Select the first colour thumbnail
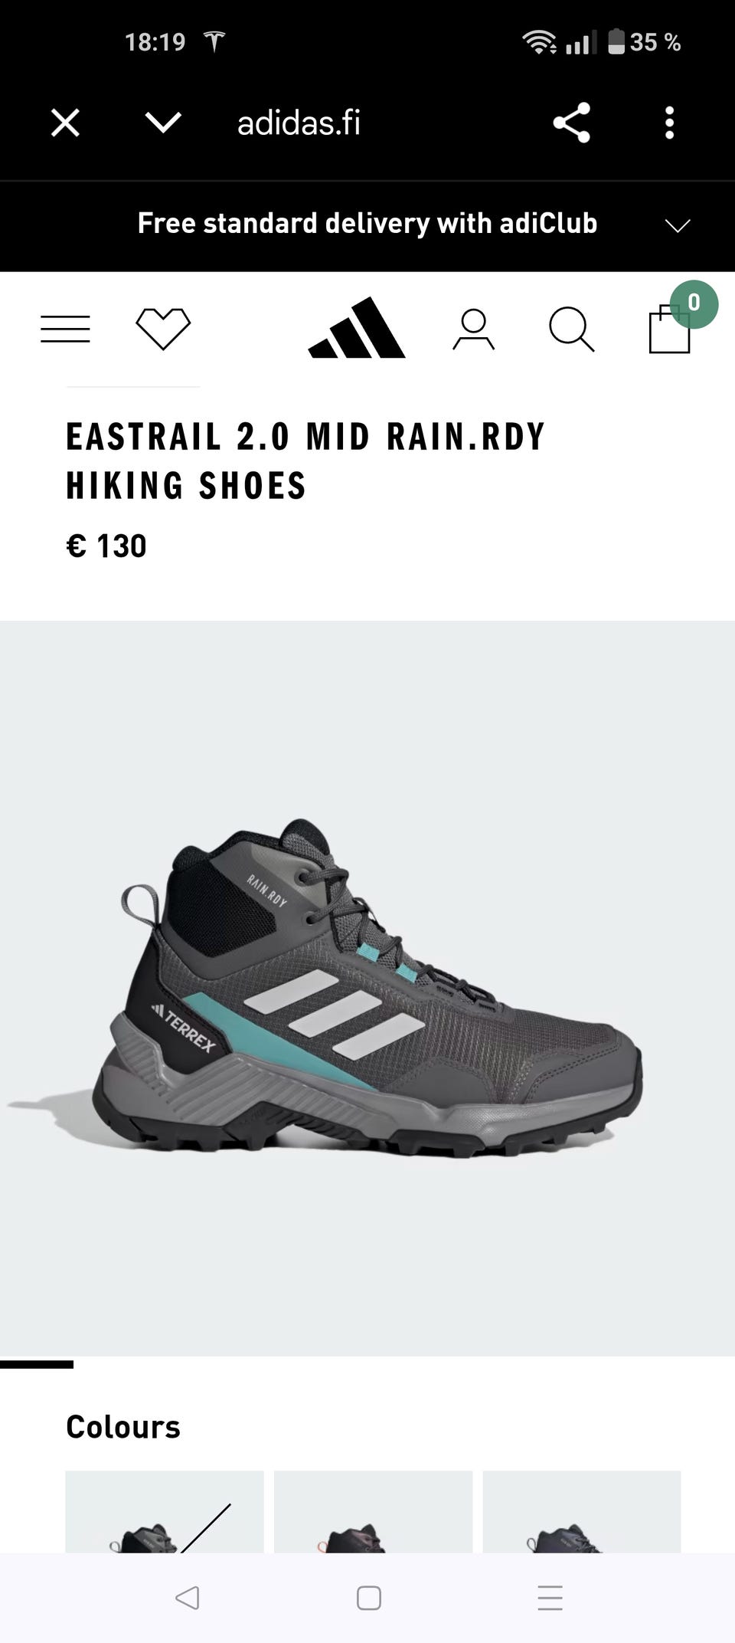The width and height of the screenshot is (735, 1643). coord(165,1511)
